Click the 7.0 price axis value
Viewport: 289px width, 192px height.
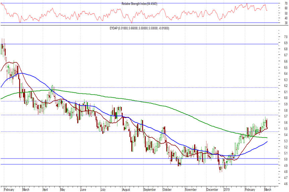286,37
